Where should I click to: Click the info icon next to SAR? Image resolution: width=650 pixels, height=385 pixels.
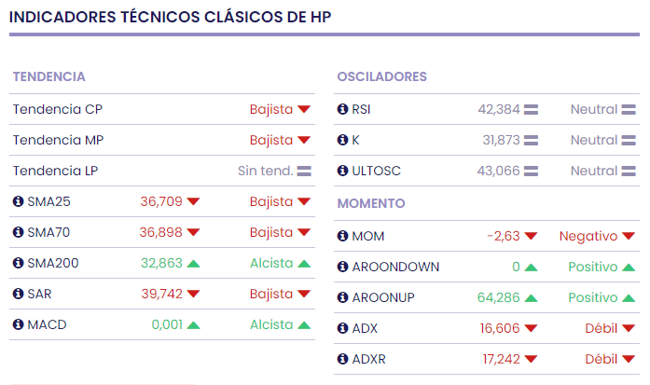coord(18,294)
